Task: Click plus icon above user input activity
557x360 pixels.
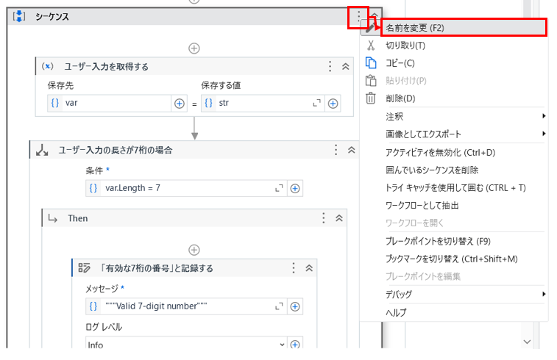Action: (194, 48)
